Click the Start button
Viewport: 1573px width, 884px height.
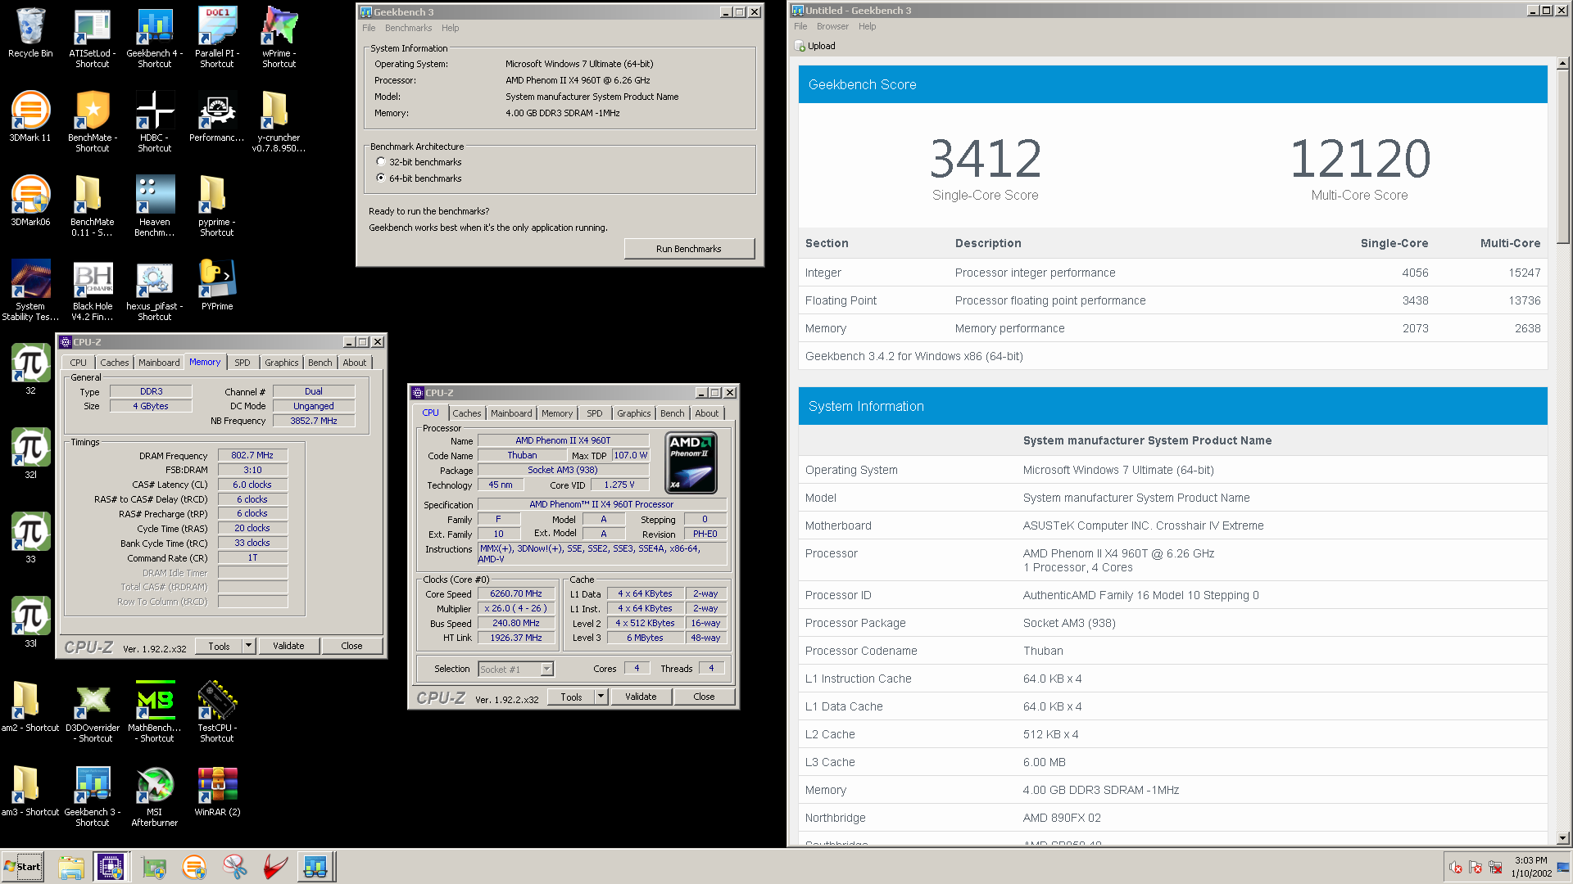pyautogui.click(x=23, y=866)
